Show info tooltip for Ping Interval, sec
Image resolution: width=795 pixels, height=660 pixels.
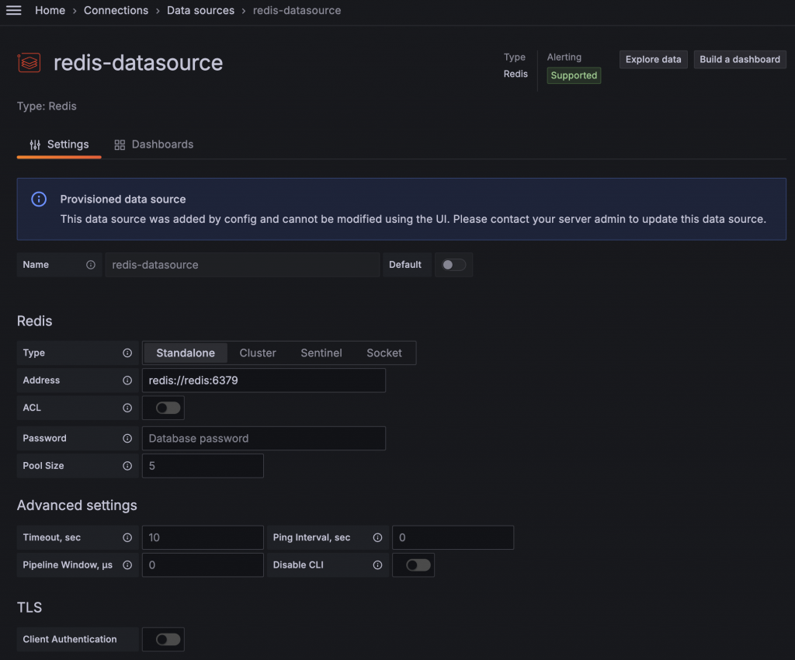tap(378, 537)
